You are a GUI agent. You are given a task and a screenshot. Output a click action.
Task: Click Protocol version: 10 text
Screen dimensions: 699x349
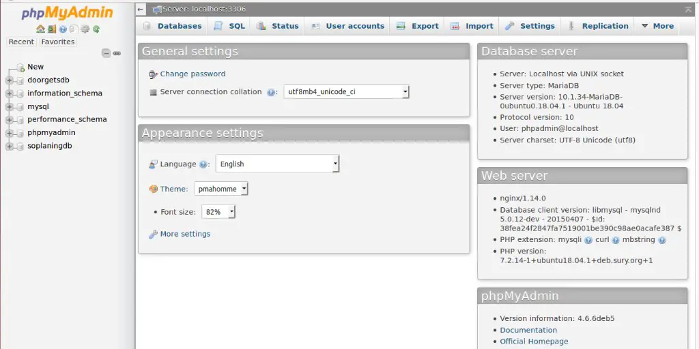click(537, 117)
